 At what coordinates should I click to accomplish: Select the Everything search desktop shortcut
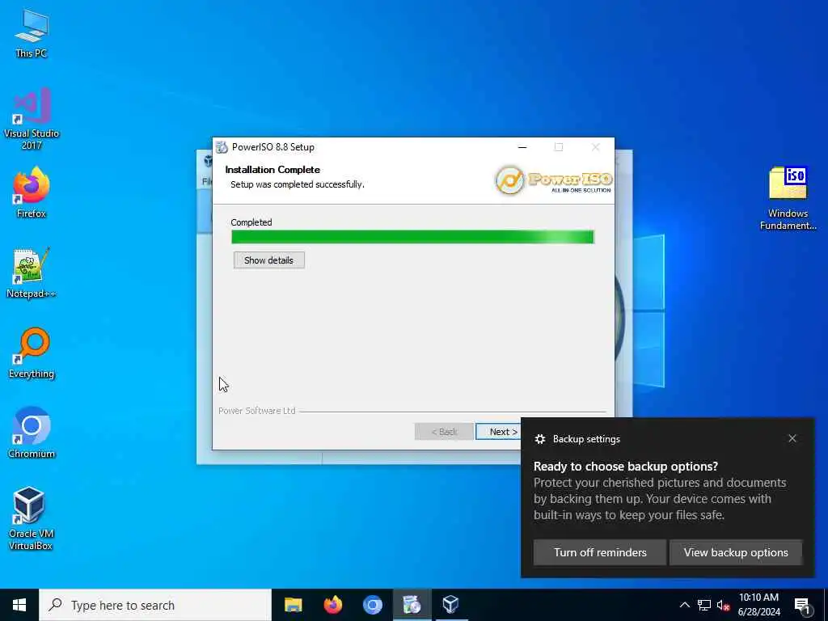32,353
